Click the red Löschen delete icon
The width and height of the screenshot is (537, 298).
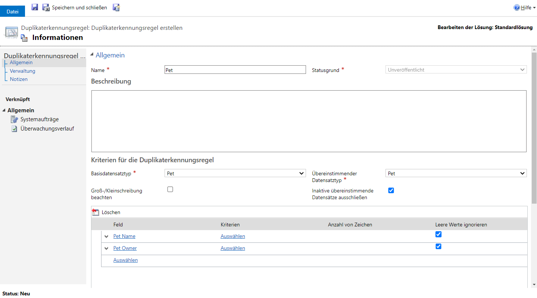point(96,212)
